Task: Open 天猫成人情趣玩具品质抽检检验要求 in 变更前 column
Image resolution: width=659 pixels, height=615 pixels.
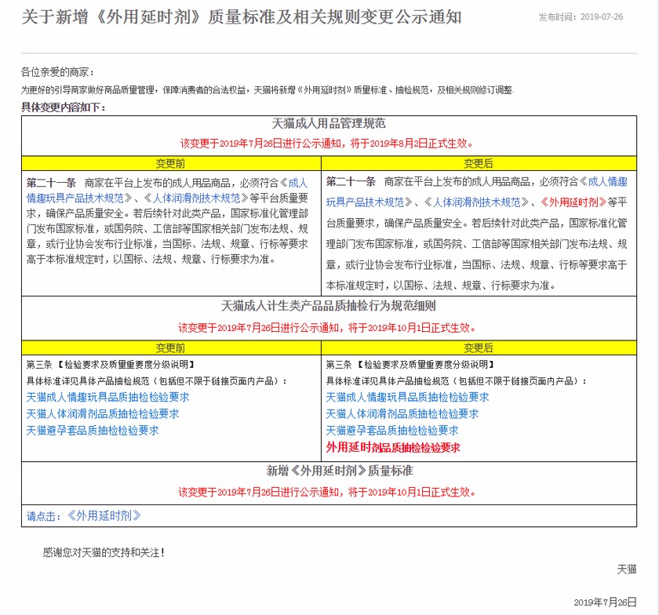Action: click(107, 397)
